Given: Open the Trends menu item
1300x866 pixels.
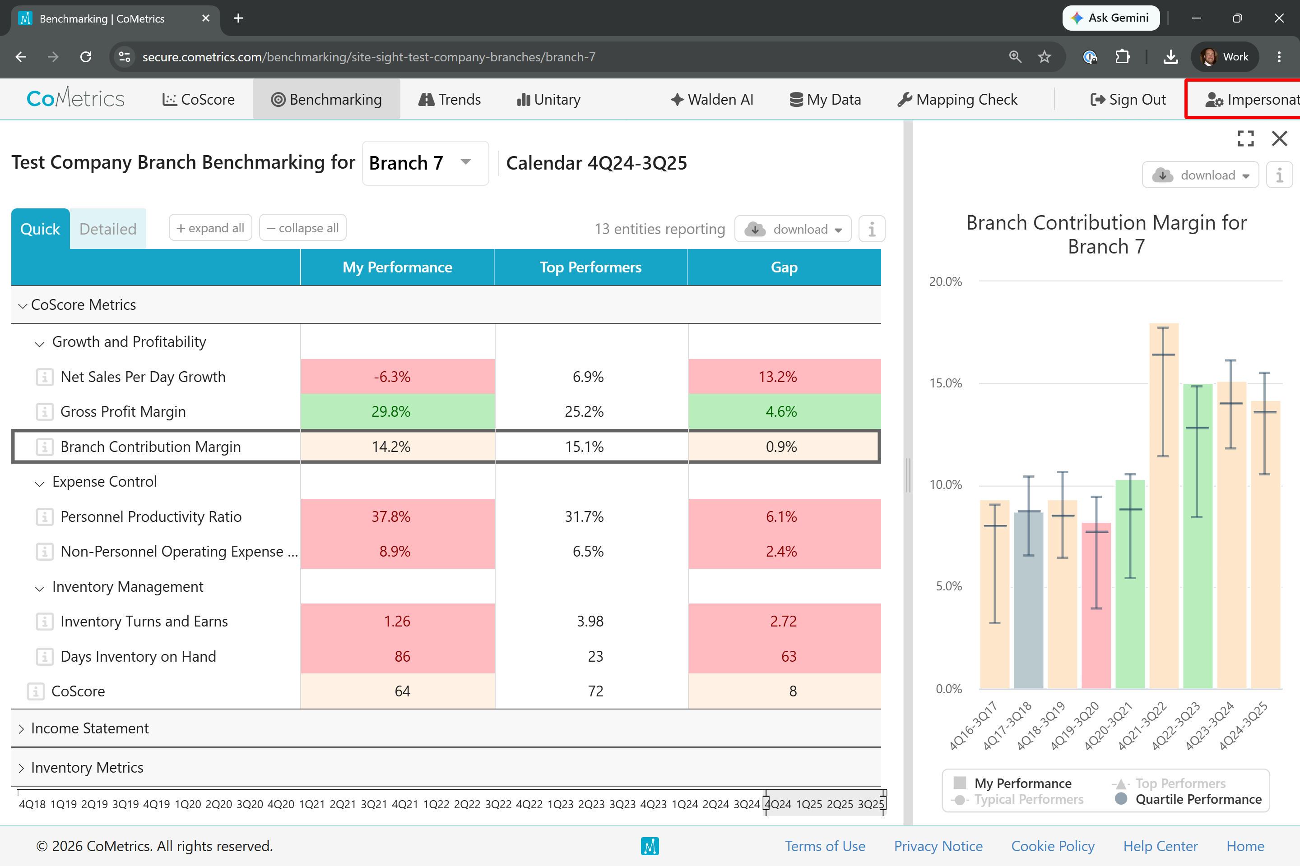Looking at the screenshot, I should [x=450, y=99].
